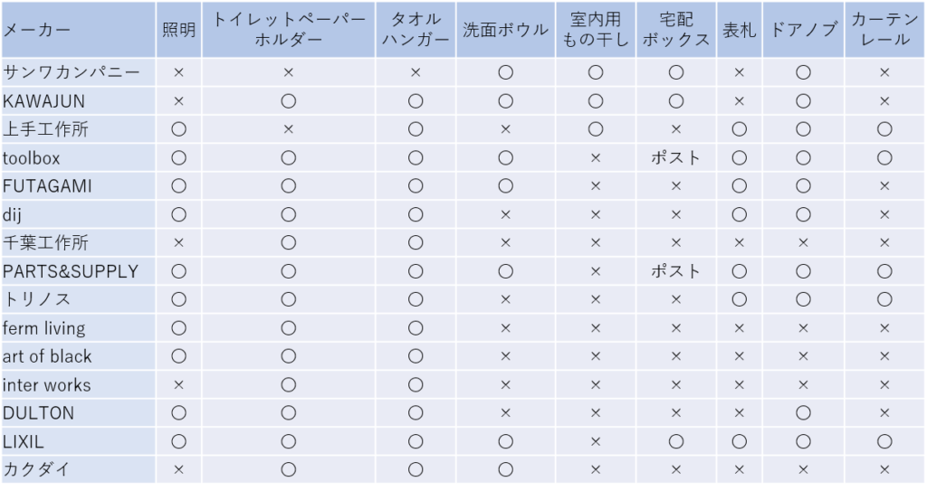Image resolution: width=927 pixels, height=491 pixels.
Task: Select the カーテンレール header cell
Action: tap(885, 30)
